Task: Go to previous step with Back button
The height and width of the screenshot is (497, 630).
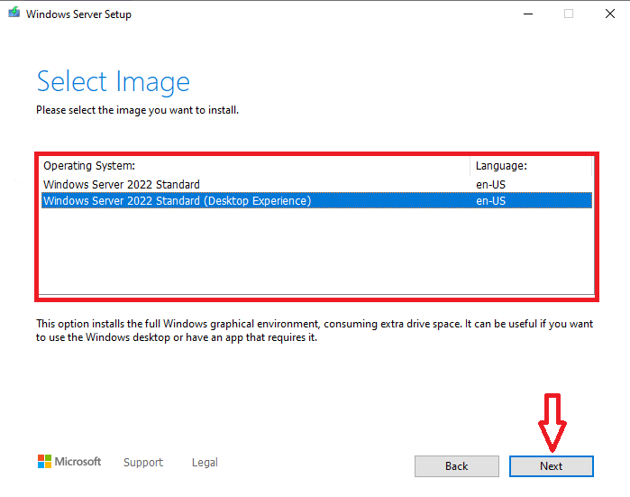Action: tap(456, 466)
